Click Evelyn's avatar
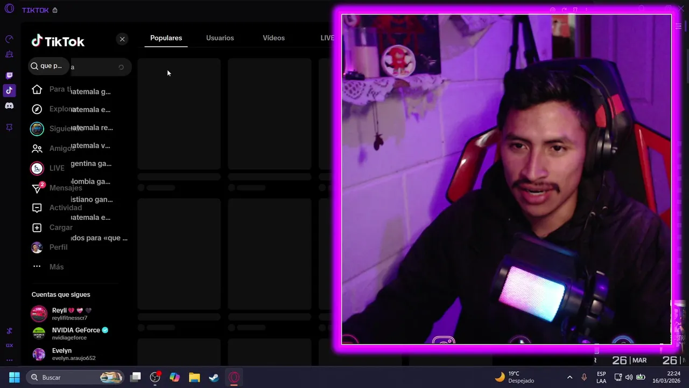Image resolution: width=689 pixels, height=388 pixels. pos(39,354)
